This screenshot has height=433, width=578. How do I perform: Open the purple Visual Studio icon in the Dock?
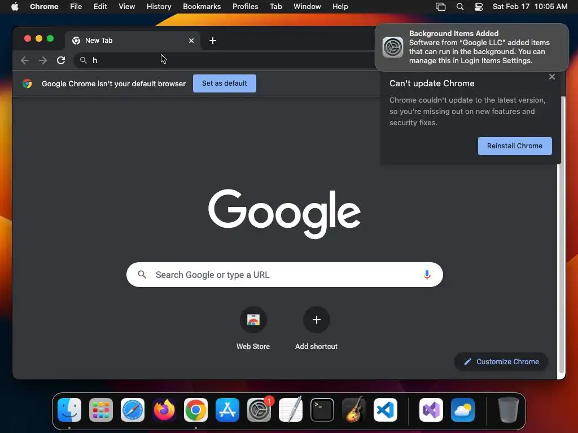[x=431, y=410]
